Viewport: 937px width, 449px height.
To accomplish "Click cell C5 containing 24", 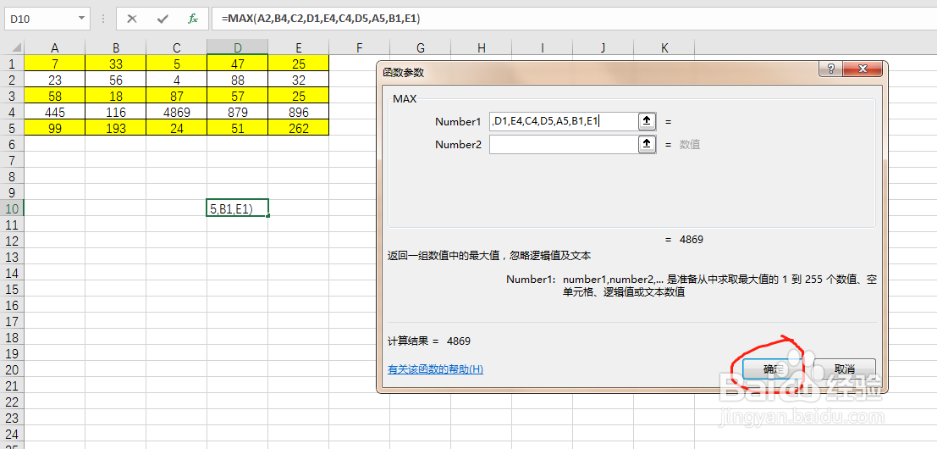I will pos(177,128).
